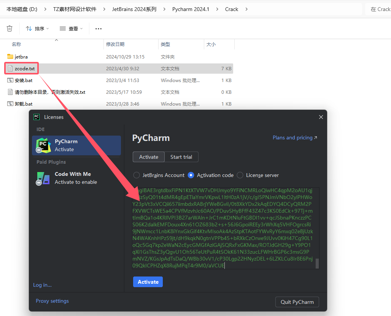This screenshot has width=391, height=316.
Task: Click the delete trash icon in Explorer toolbar
Action: [10, 28]
